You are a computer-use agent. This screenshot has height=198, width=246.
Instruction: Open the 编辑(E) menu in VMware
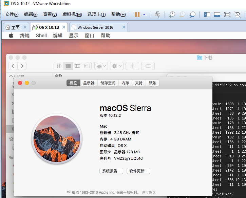31,15
